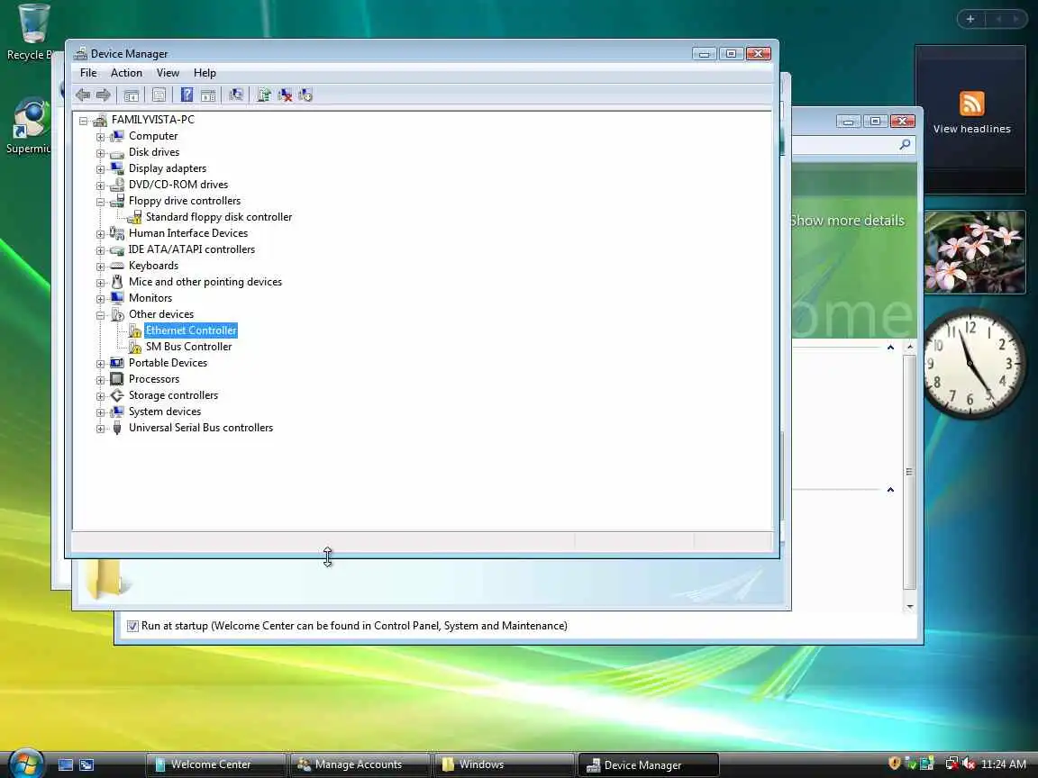1038x778 pixels.
Task: Collapse the Floppy drive controllers node
Action: coord(101,202)
